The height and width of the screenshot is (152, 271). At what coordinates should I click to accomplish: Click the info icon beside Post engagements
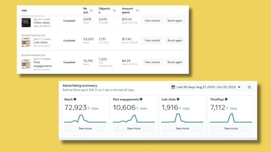click(x=141, y=99)
